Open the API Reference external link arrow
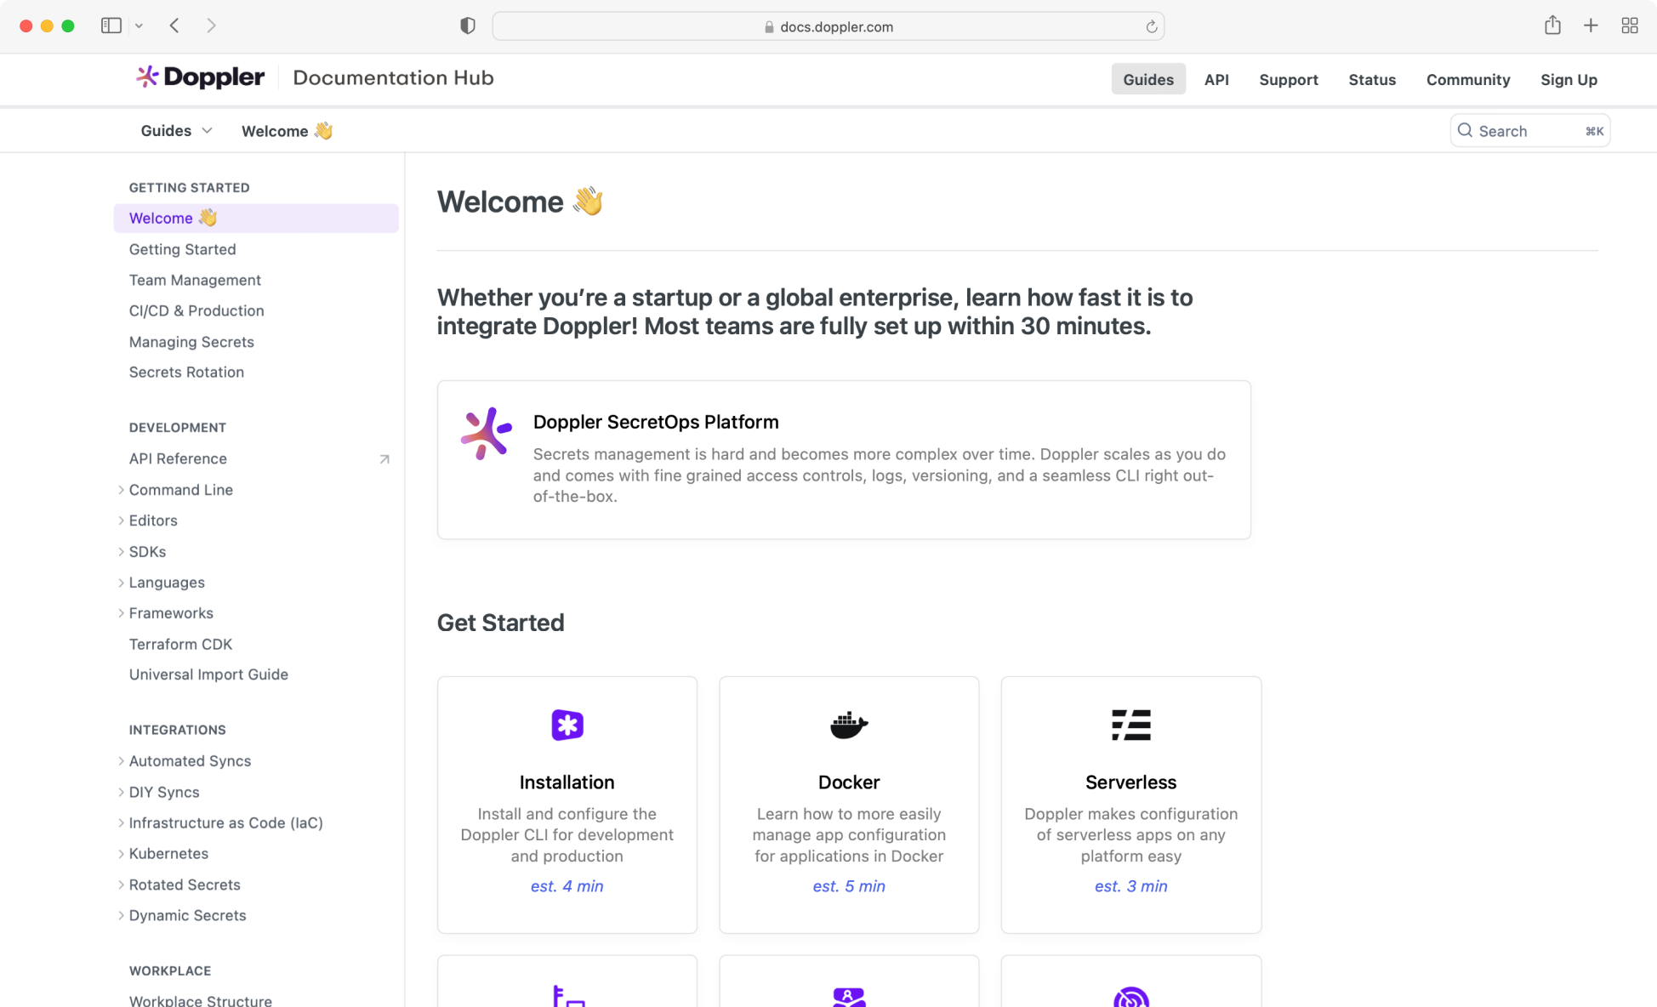The width and height of the screenshot is (1657, 1007). pos(384,459)
